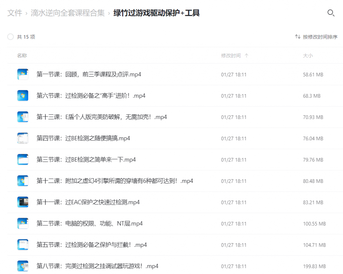Open the 按修改时间排序 sort option

click(320, 37)
